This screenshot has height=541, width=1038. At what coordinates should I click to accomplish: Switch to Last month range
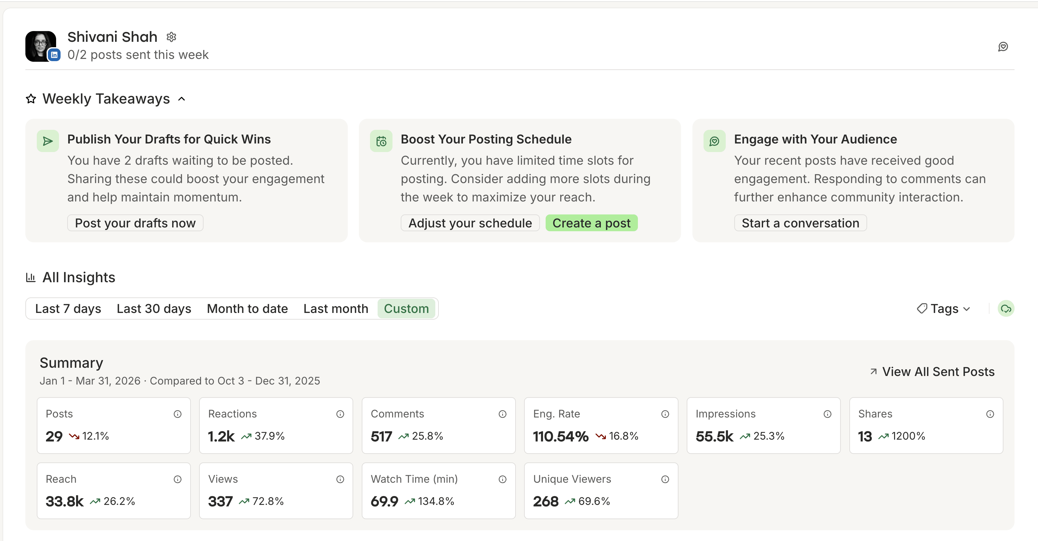(336, 309)
